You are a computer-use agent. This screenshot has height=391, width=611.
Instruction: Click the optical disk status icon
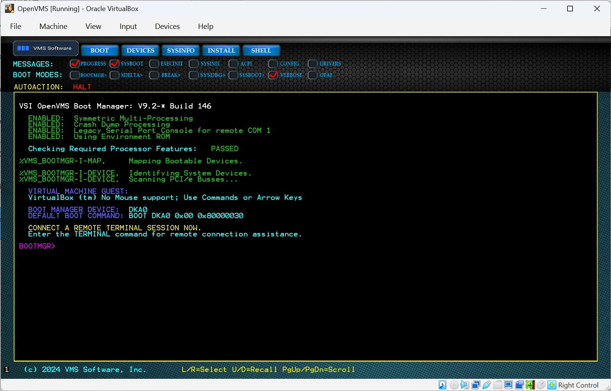(454, 385)
